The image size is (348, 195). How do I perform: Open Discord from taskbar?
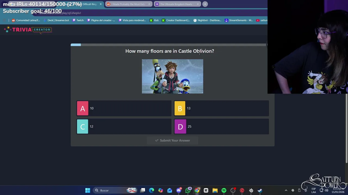pyautogui.click(x=179, y=190)
